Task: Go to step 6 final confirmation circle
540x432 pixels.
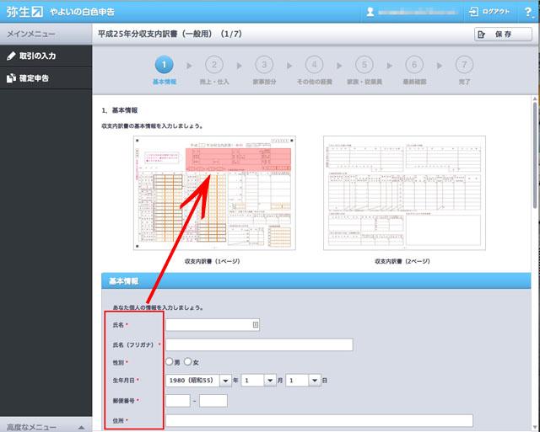Action: point(413,65)
